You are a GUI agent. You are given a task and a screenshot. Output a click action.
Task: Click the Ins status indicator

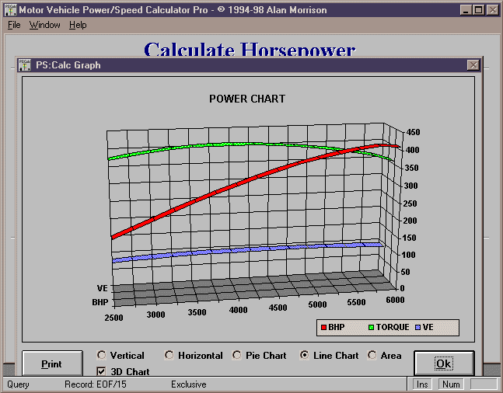click(x=422, y=384)
